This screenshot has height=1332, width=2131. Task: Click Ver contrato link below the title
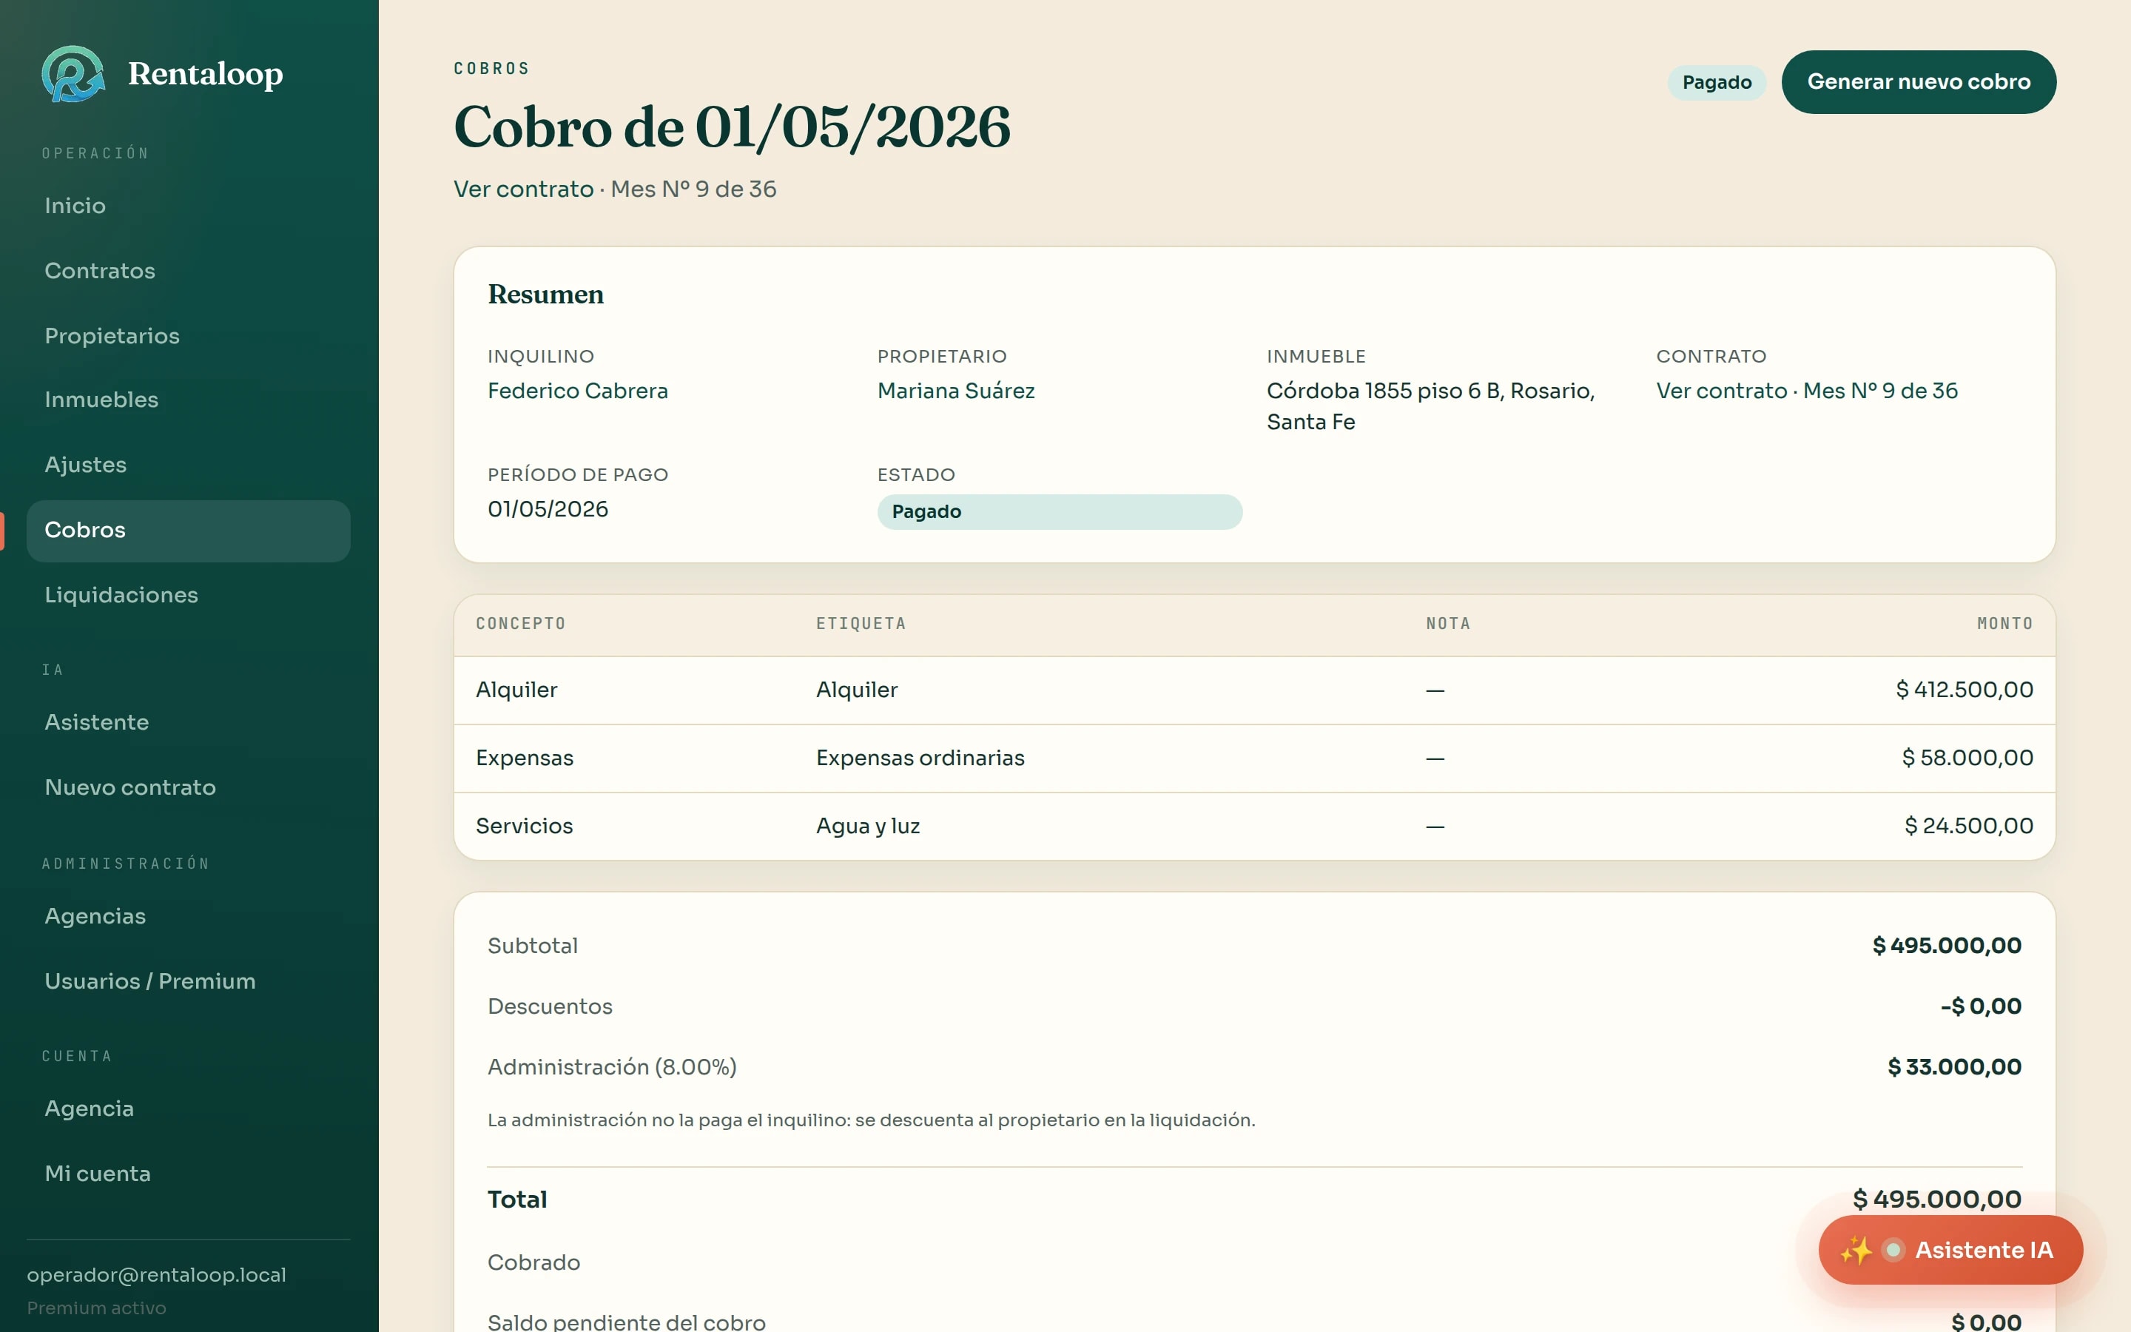(x=523, y=189)
